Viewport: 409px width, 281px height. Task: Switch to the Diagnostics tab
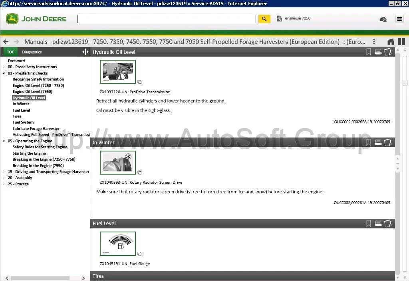click(x=32, y=52)
